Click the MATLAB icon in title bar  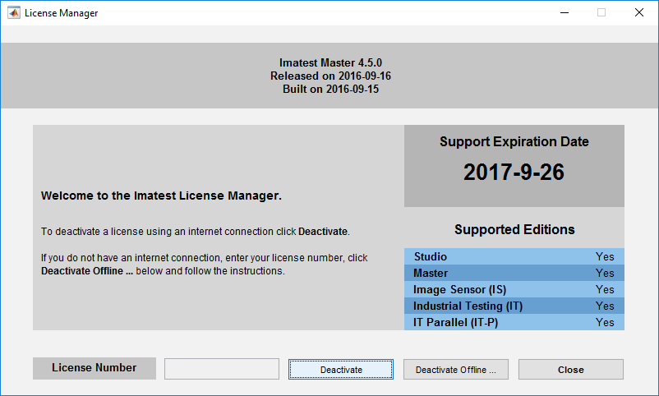point(13,12)
